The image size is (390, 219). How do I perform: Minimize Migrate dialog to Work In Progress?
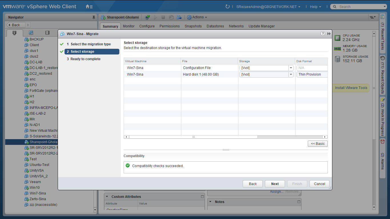click(x=329, y=34)
